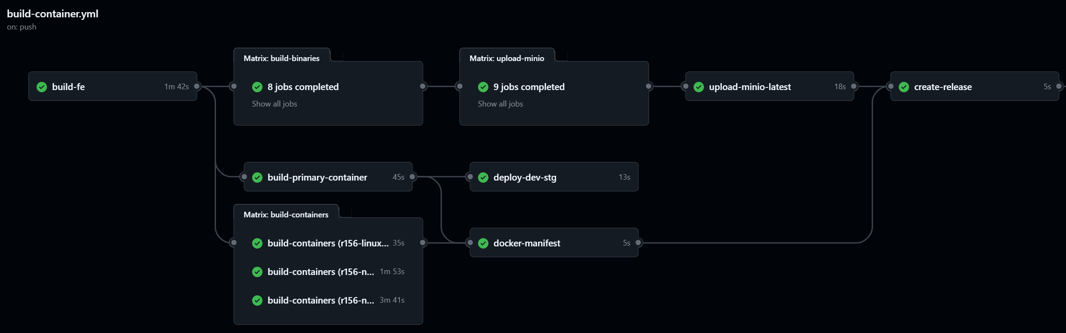Expand 'Show all jobs' under upload-minio matrix

[500, 104]
